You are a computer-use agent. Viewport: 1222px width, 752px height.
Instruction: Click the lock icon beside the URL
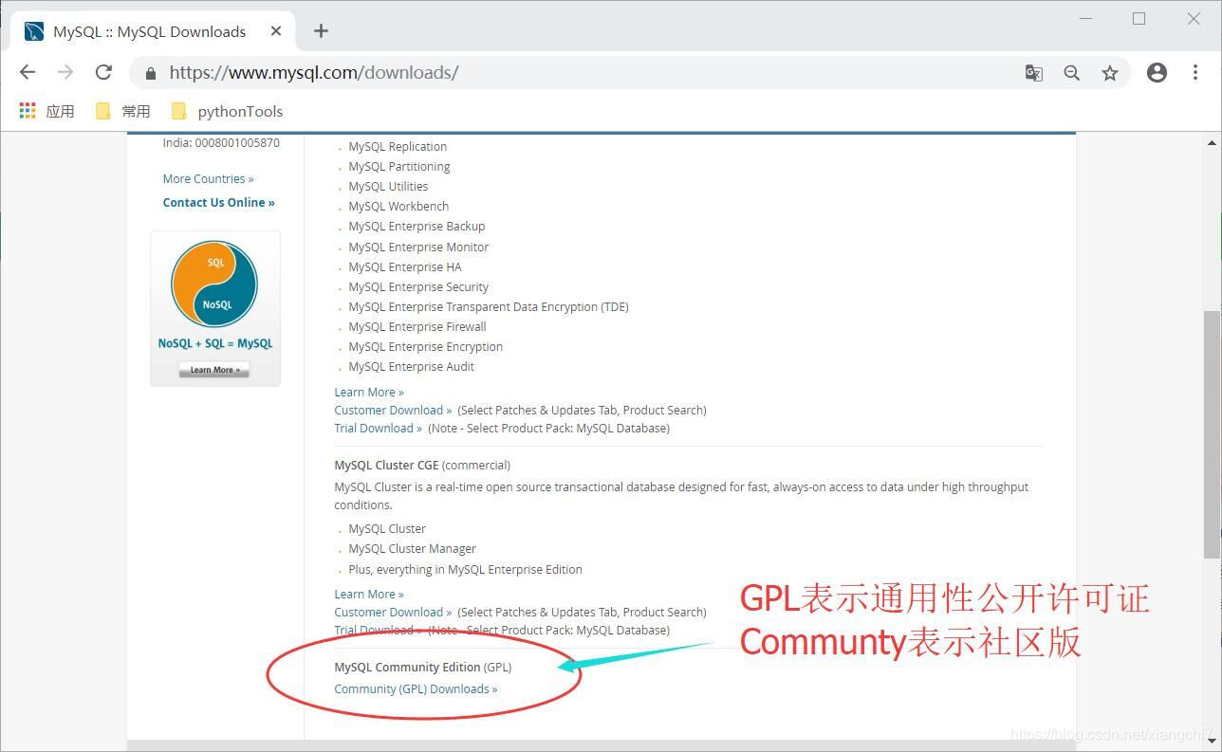tap(150, 73)
